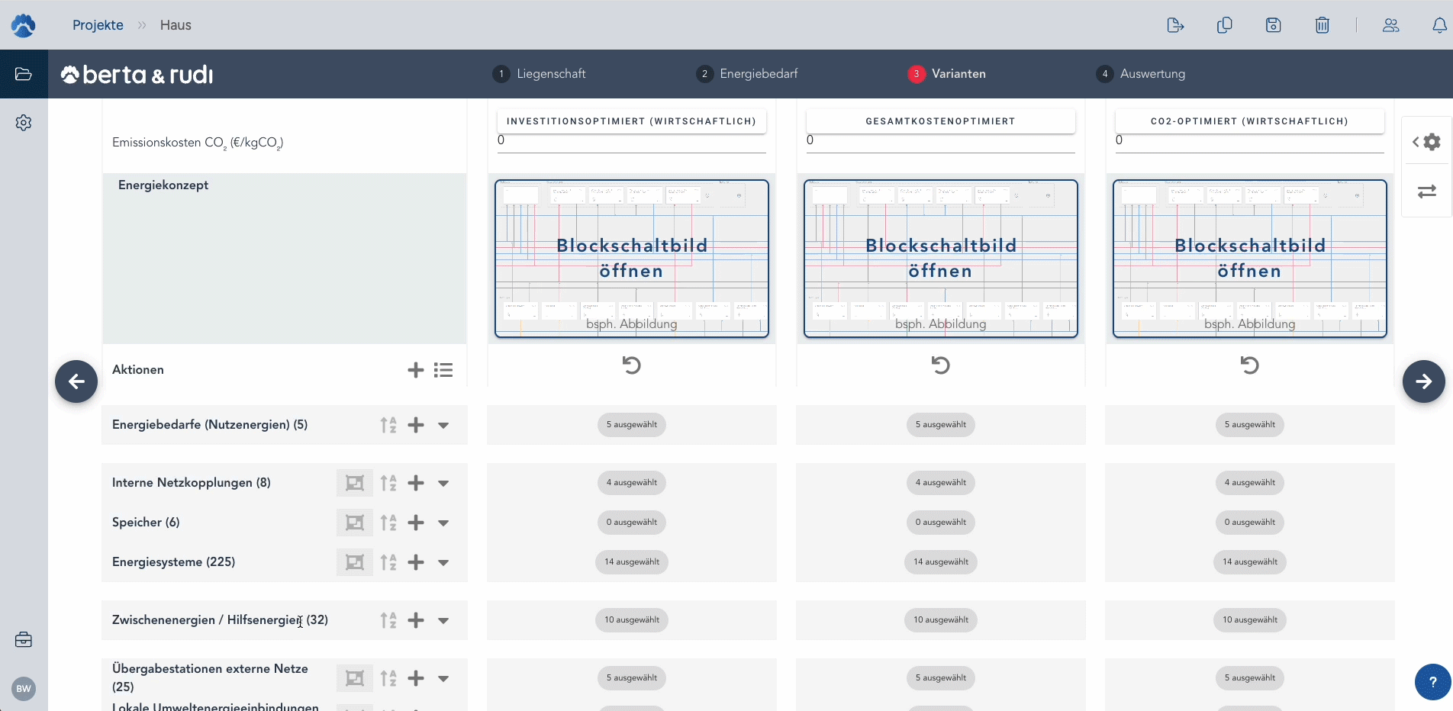Toggle the Interne Netzkopplungen grouping icon
The width and height of the screenshot is (1453, 711).
pos(354,483)
